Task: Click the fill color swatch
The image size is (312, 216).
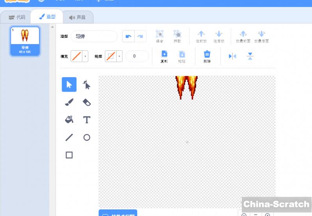Action: 76,56
